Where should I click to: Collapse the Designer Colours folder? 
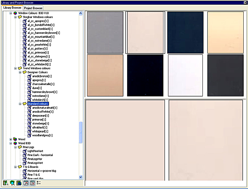coord(20,72)
